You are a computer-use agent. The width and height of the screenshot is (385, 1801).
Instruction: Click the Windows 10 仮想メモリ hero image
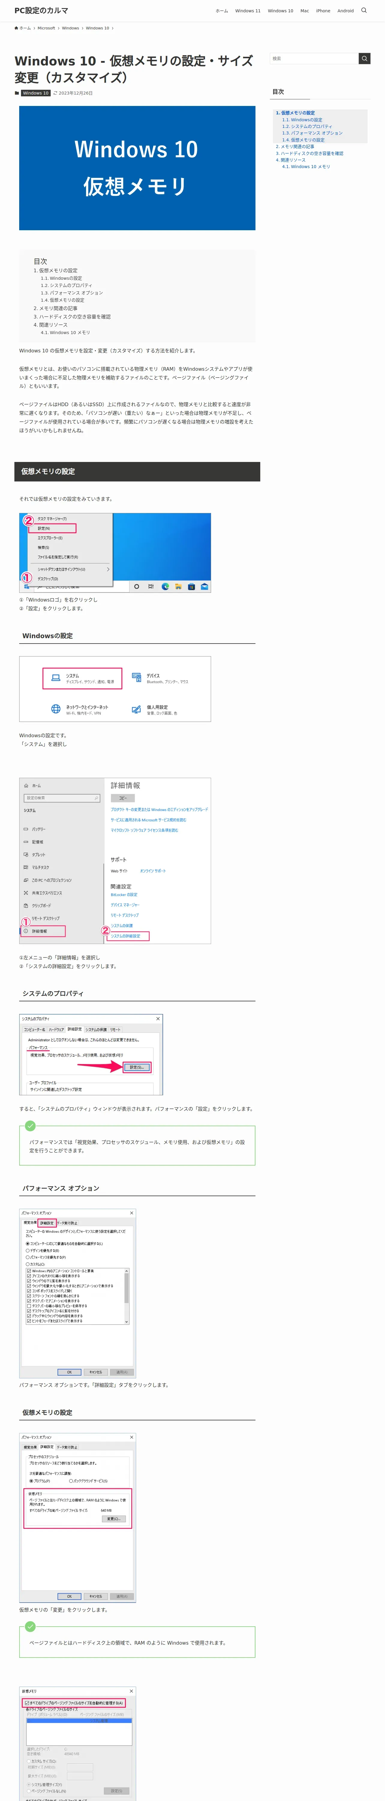point(137,168)
